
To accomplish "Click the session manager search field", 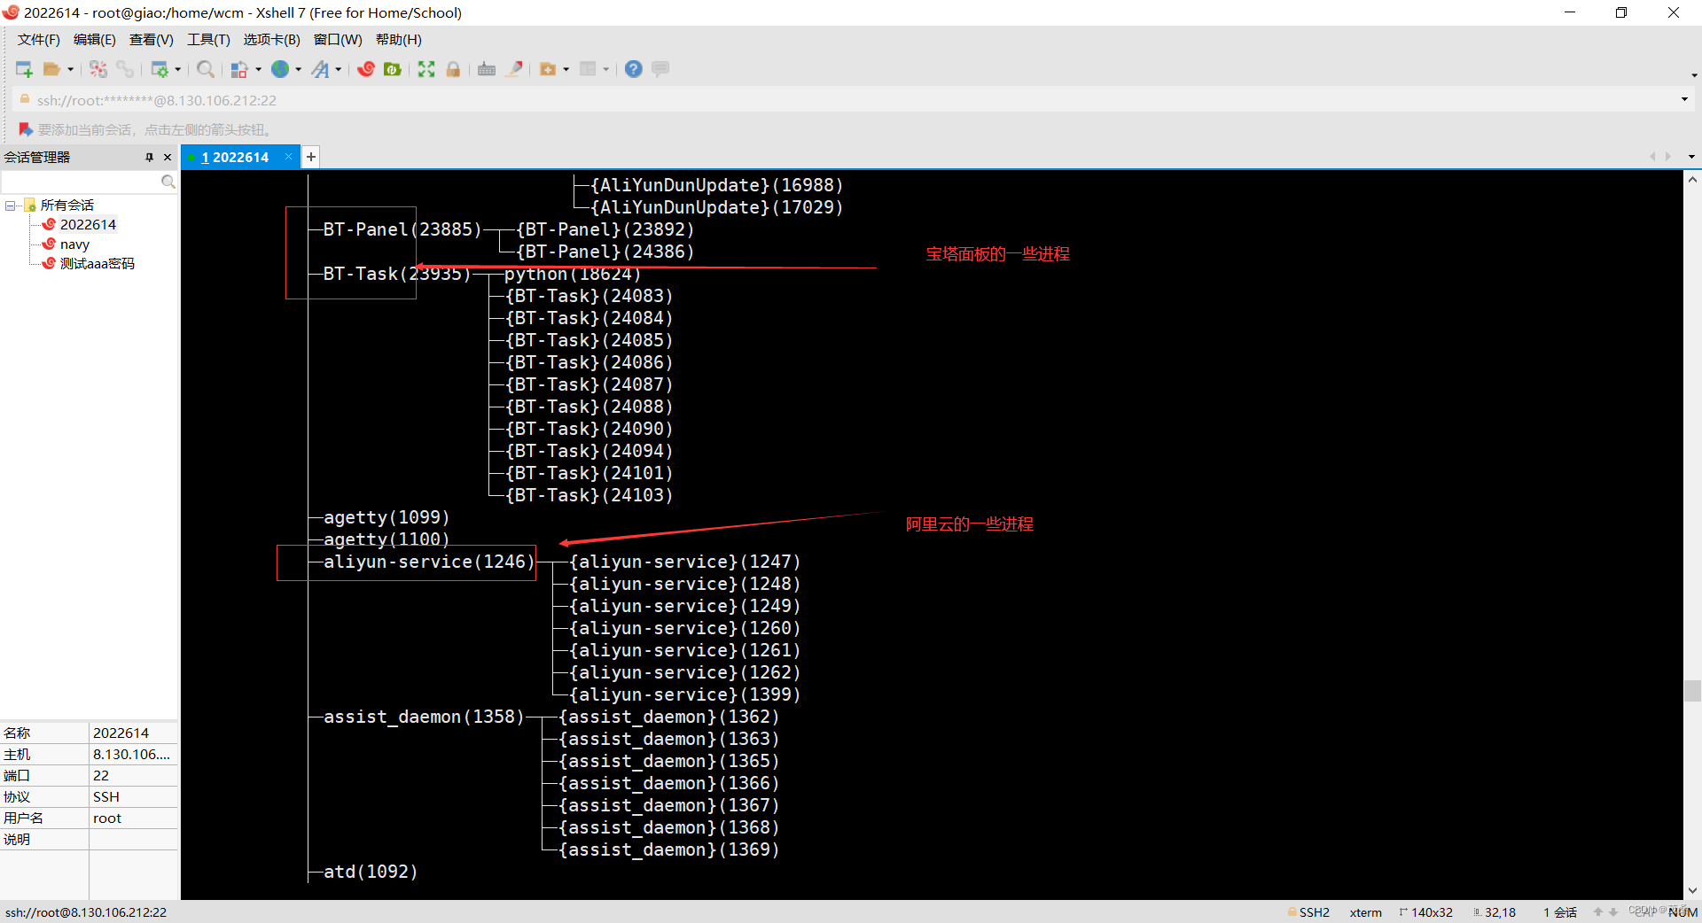I will point(82,182).
